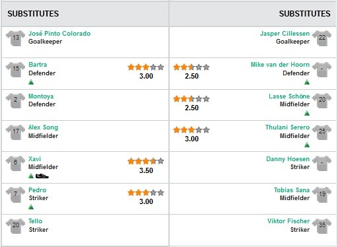Click Alex Song's number 17 shirt icon

coord(15,132)
